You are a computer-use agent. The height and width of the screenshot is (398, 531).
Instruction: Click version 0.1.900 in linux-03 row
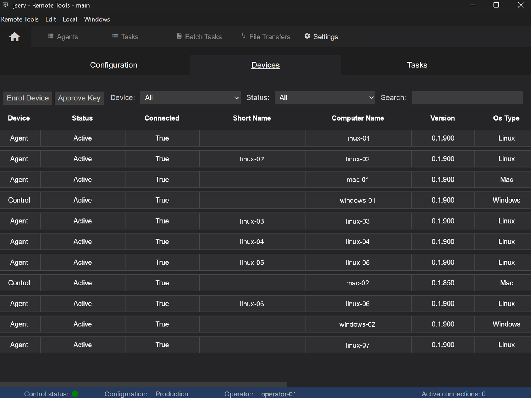click(x=443, y=221)
